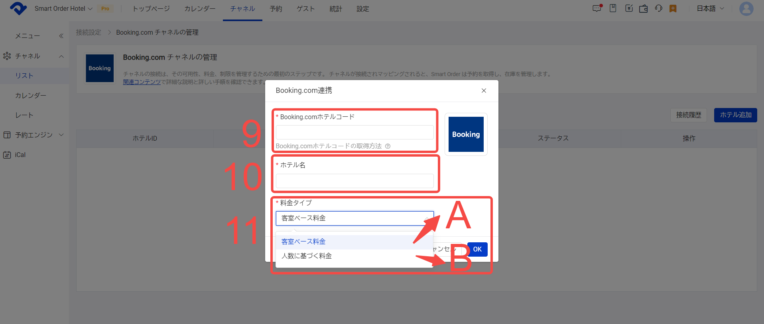Click the ホテルID column header
Screen dimensions: 764x324
pyautogui.click(x=145, y=138)
